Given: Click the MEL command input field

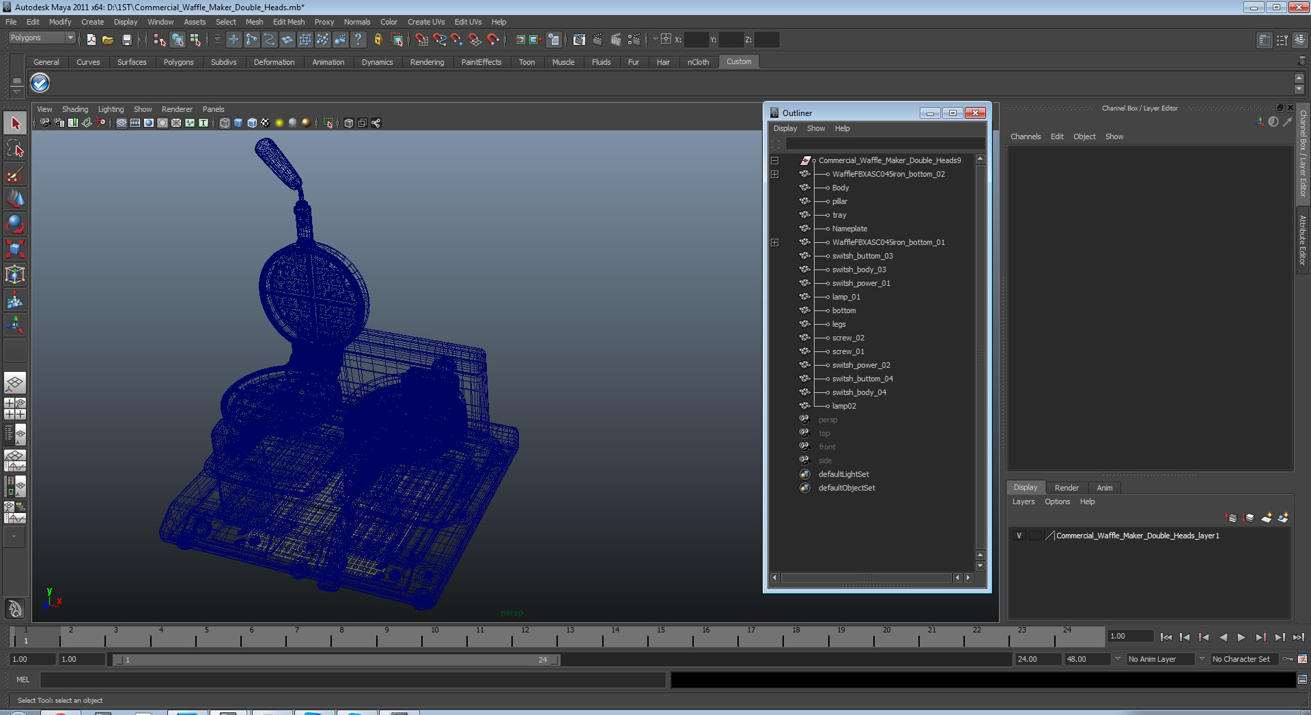Looking at the screenshot, I should (353, 680).
